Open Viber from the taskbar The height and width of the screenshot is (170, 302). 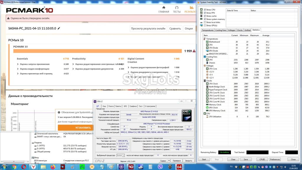tap(160, 167)
